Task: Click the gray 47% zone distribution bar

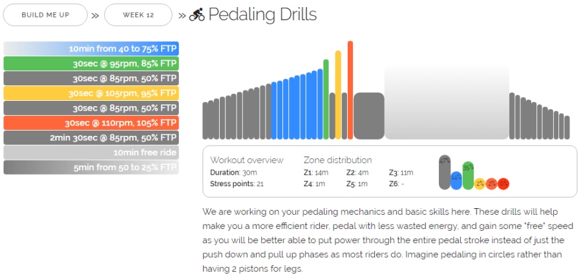Action: tap(445, 172)
